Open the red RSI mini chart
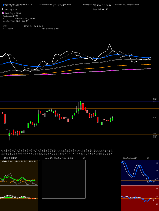The width and height of the screenshot is (159, 211). click(x=140, y=198)
